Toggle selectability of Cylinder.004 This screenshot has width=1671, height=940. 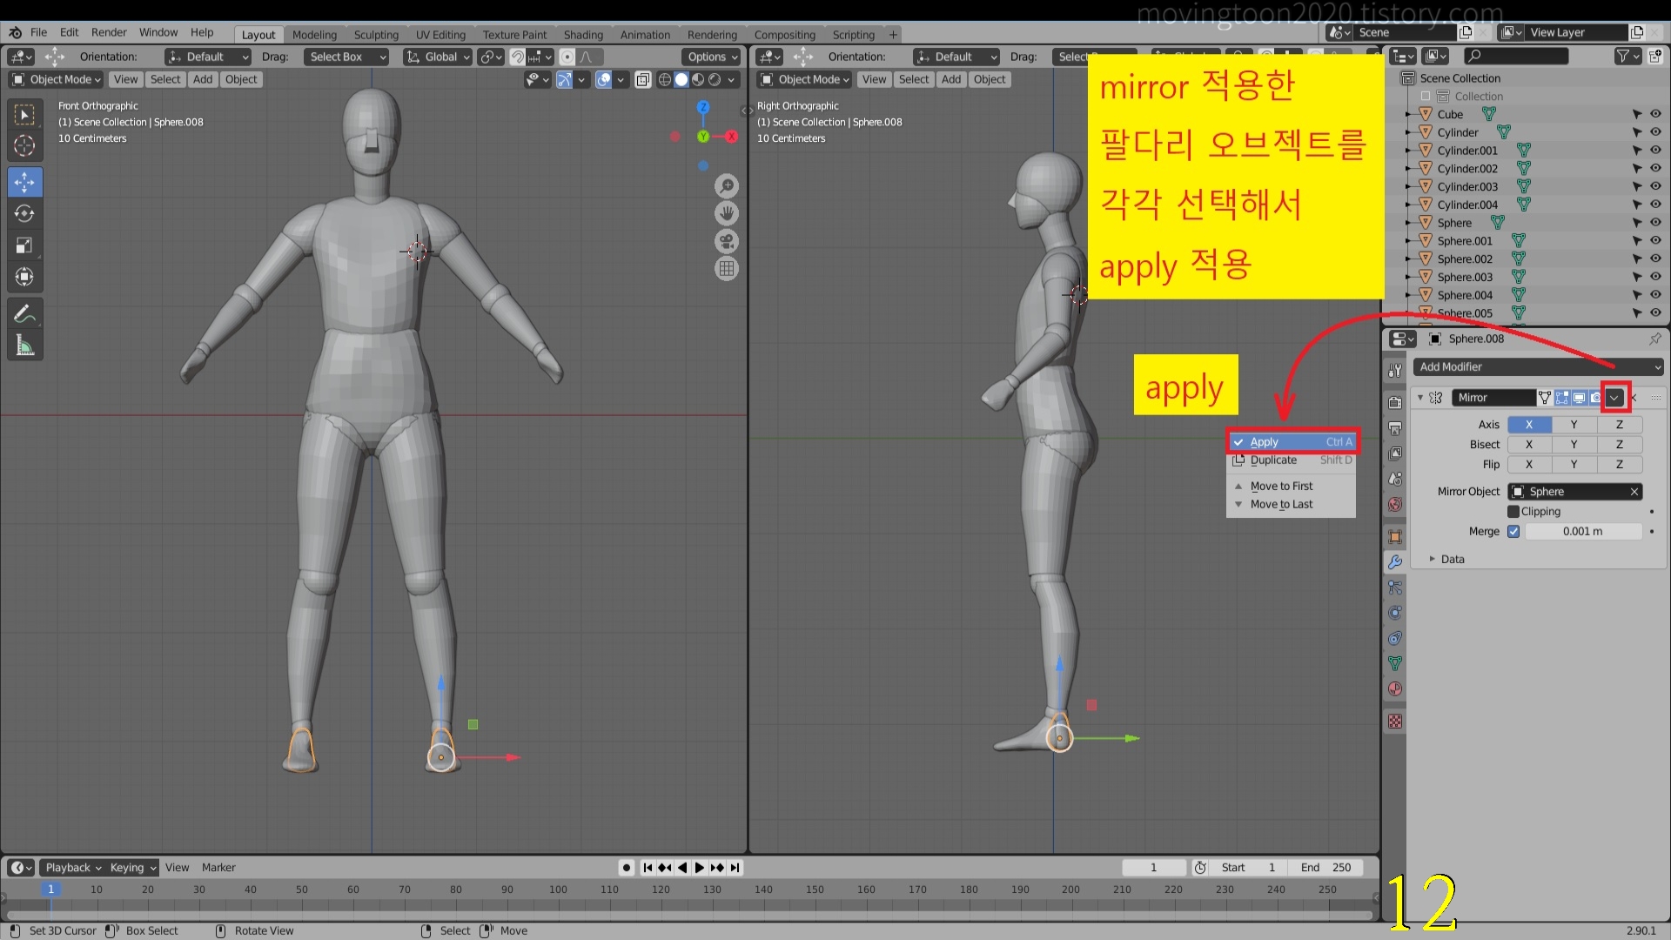1637,205
